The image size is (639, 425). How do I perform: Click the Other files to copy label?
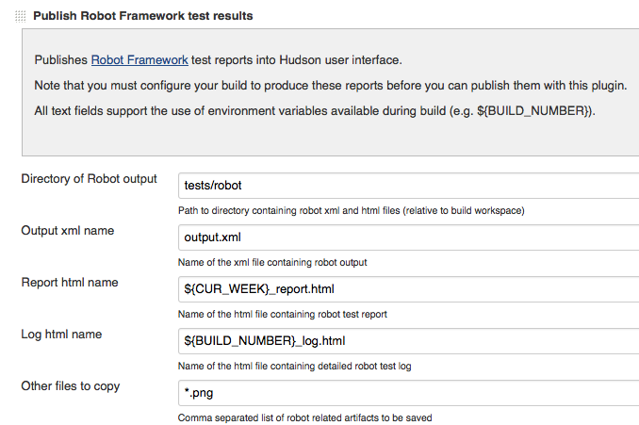tap(71, 385)
